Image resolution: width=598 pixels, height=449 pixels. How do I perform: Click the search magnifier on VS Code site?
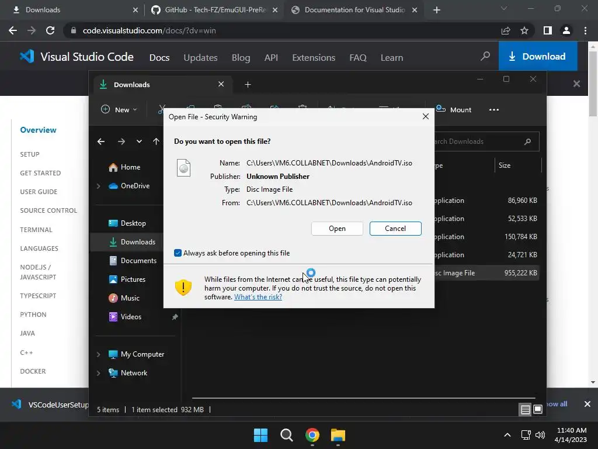tap(485, 57)
